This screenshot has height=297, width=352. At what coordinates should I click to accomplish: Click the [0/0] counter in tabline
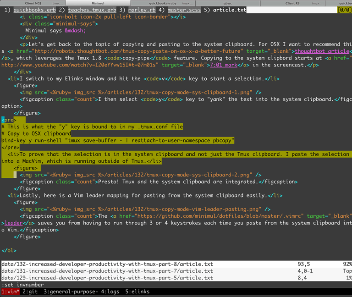pyautogui.click(x=344, y=10)
